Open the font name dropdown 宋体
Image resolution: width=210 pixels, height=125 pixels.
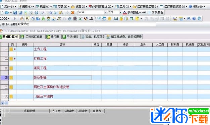[106, 12]
